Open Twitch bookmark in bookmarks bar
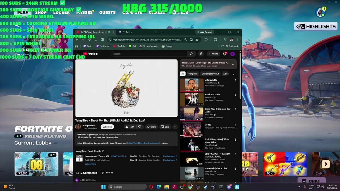Image resolution: width=340 pixels, height=191 pixels. [88, 46]
